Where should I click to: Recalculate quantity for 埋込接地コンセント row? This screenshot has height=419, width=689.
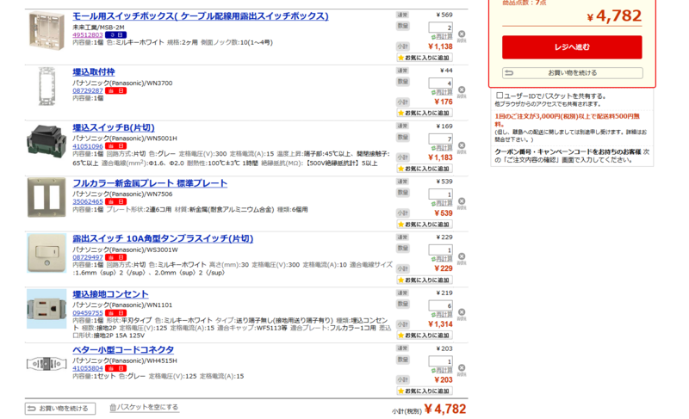tap(442, 315)
